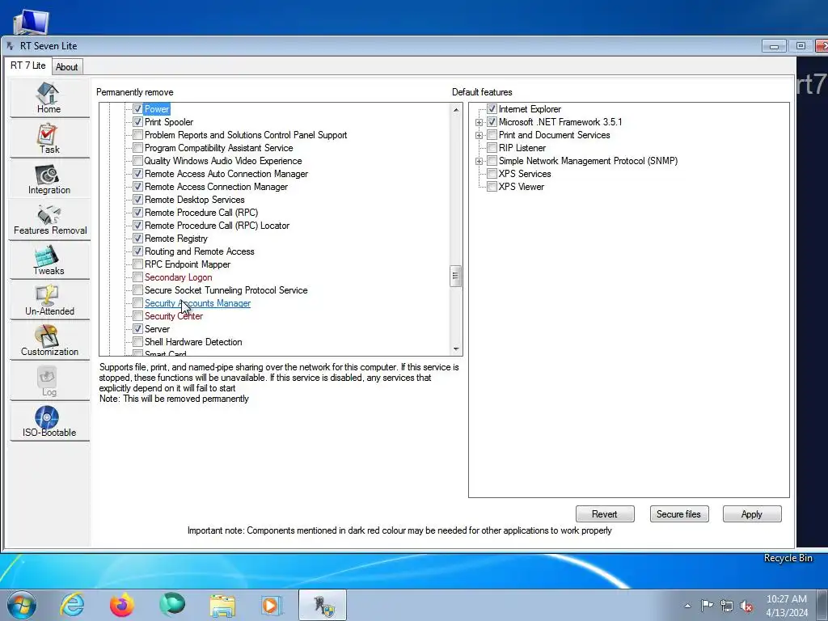Click the muted volume tray icon
The height and width of the screenshot is (621, 828).
click(x=746, y=606)
